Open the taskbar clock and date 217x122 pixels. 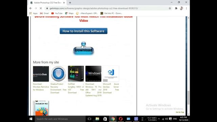183,119
